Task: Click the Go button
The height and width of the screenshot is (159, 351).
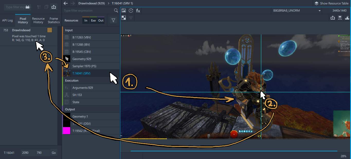Action: [x=53, y=153]
